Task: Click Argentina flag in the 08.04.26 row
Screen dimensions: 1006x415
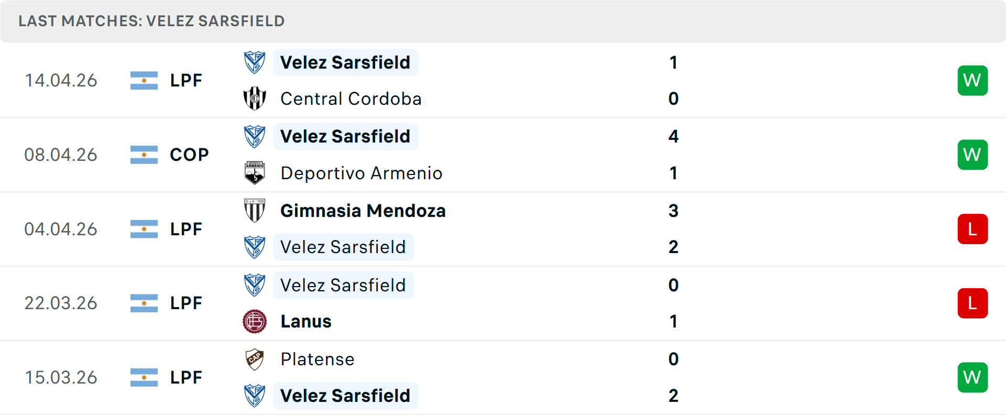Action: tap(144, 155)
